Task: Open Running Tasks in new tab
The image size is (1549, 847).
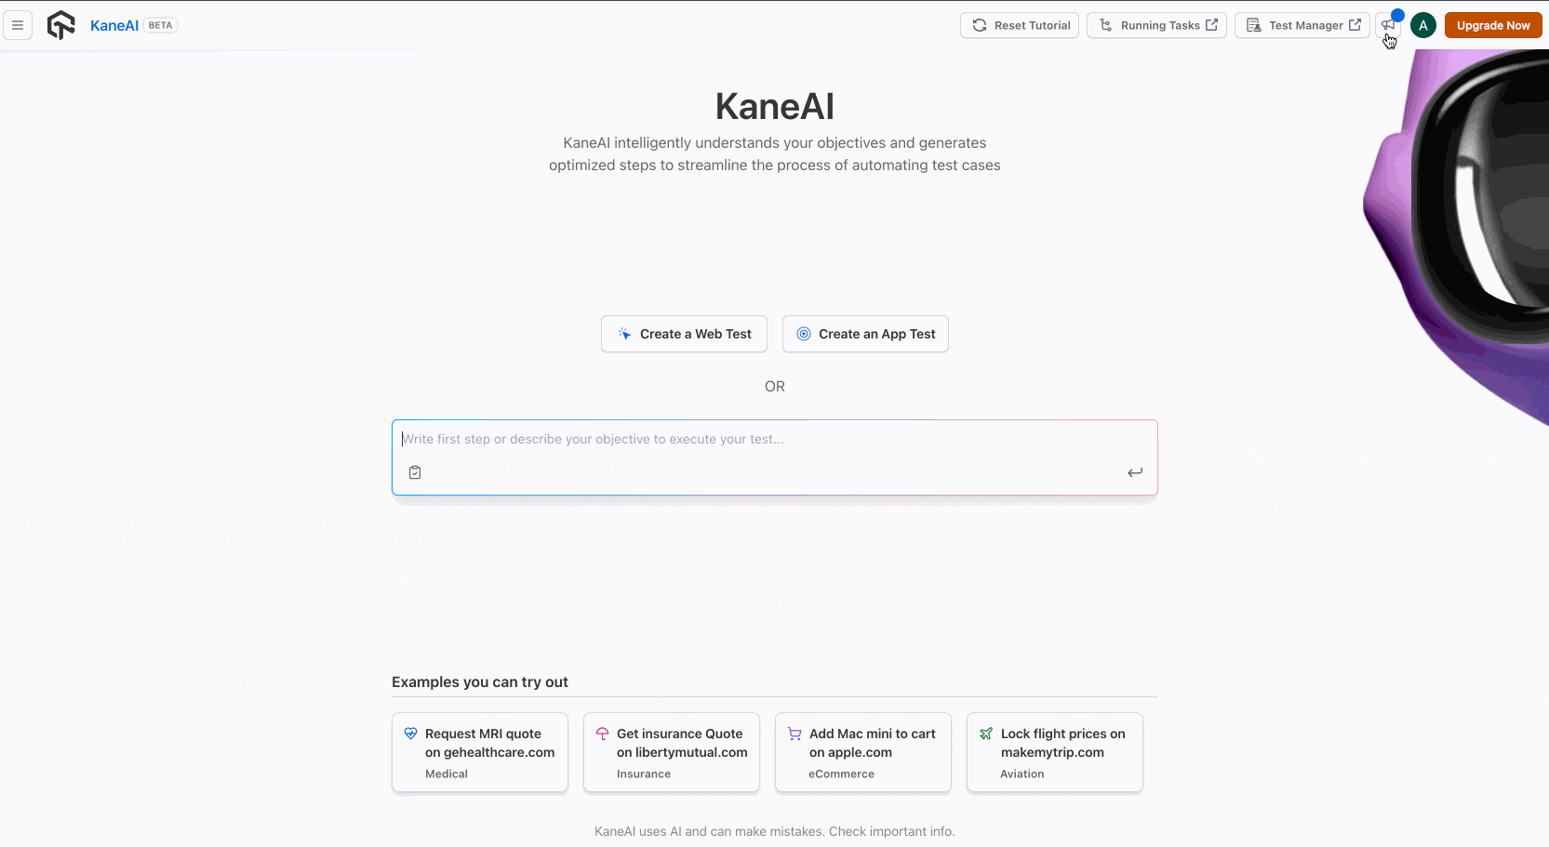Action: [x=1156, y=25]
